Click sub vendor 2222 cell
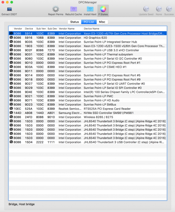This screenshot has width=175, height=212. pos(40,142)
